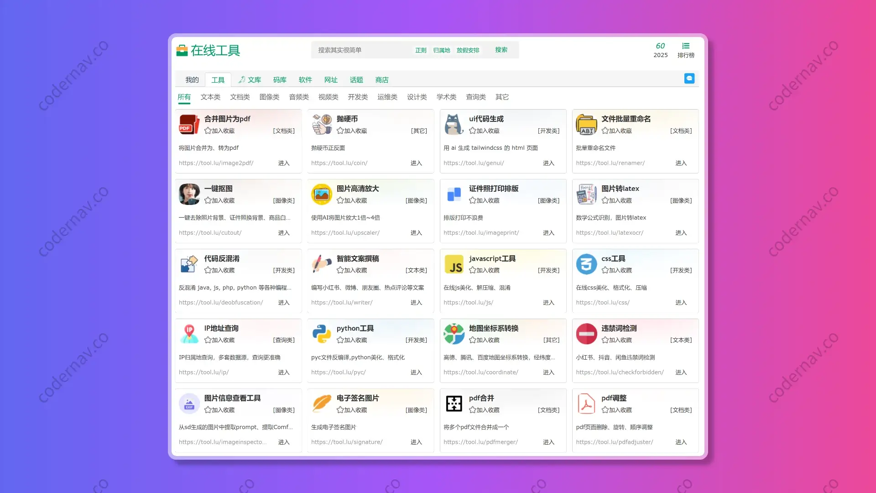Screen dimensions: 876x493
Task: Click the blue chat bubble icon
Action: [689, 78]
